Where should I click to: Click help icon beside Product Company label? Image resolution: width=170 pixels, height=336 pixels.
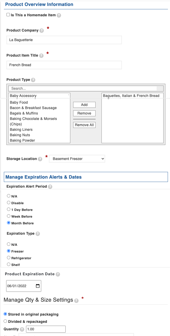click(42, 30)
